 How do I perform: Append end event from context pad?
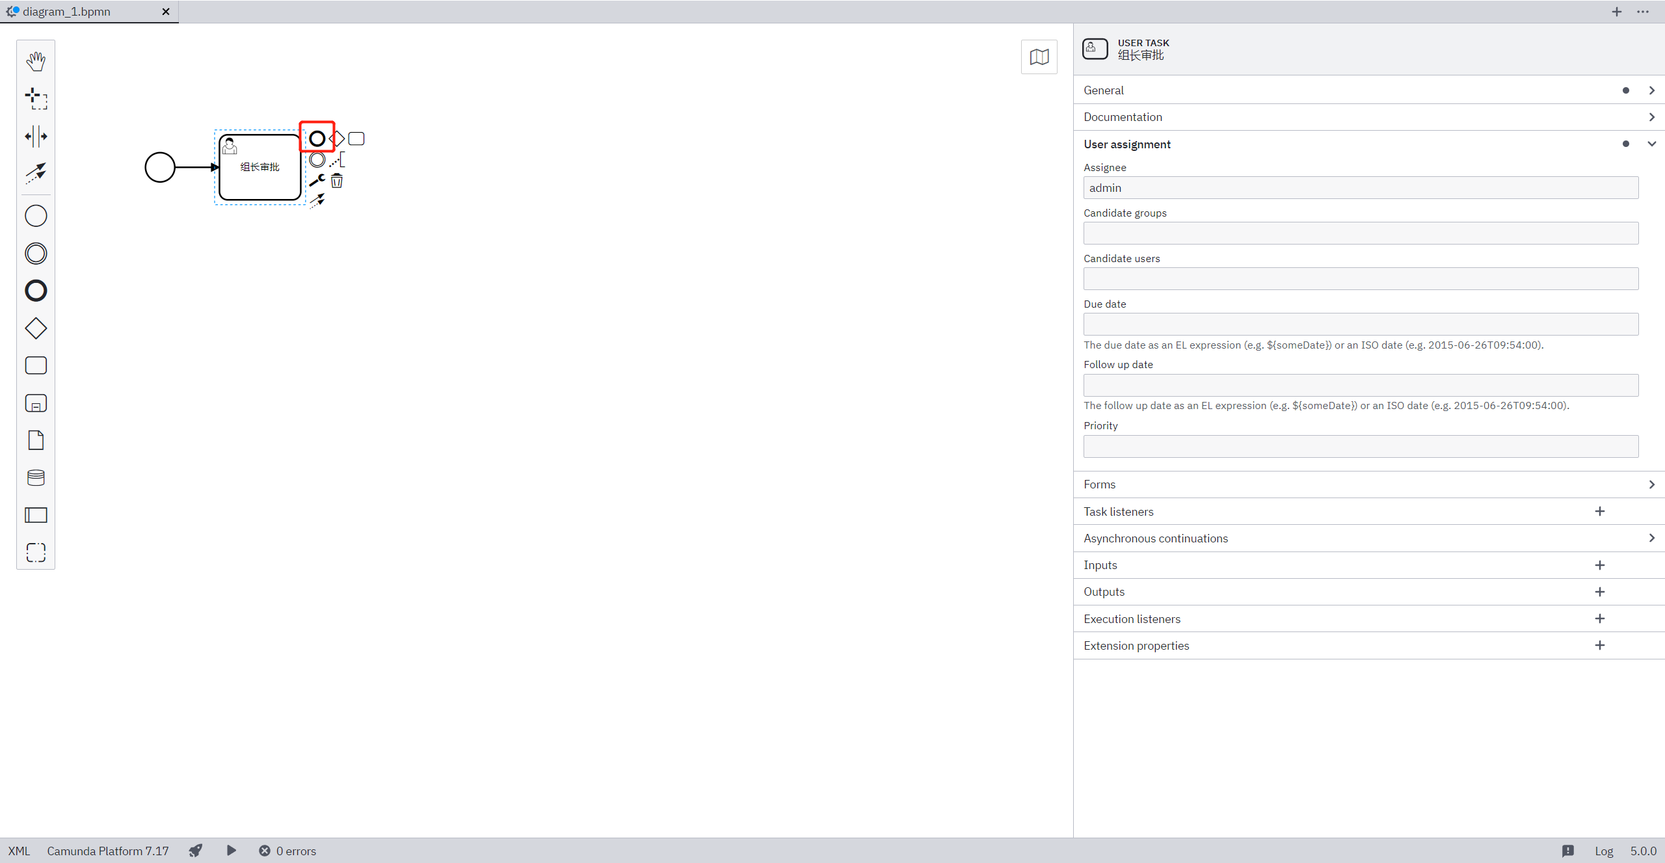(x=317, y=139)
